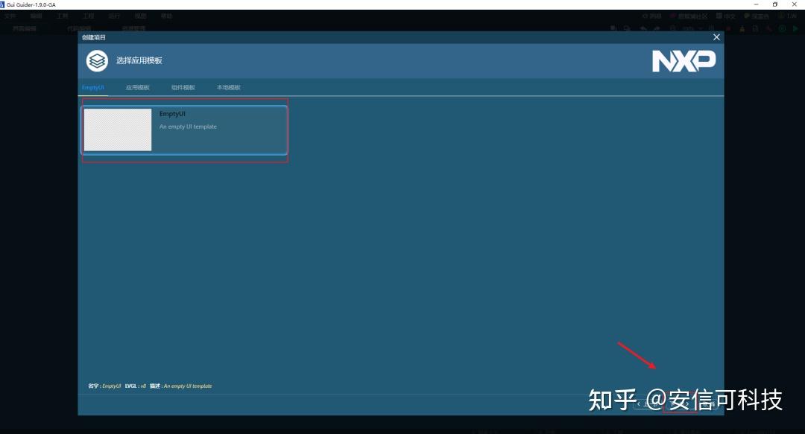Open the 文件 menu in the main window
805x434 pixels.
pyautogui.click(x=10, y=16)
